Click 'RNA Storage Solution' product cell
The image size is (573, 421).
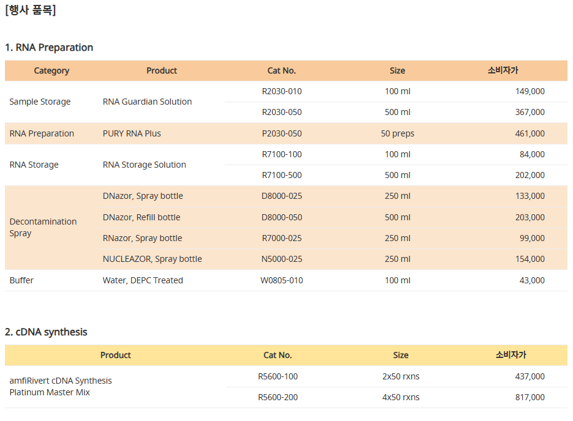pos(145,165)
